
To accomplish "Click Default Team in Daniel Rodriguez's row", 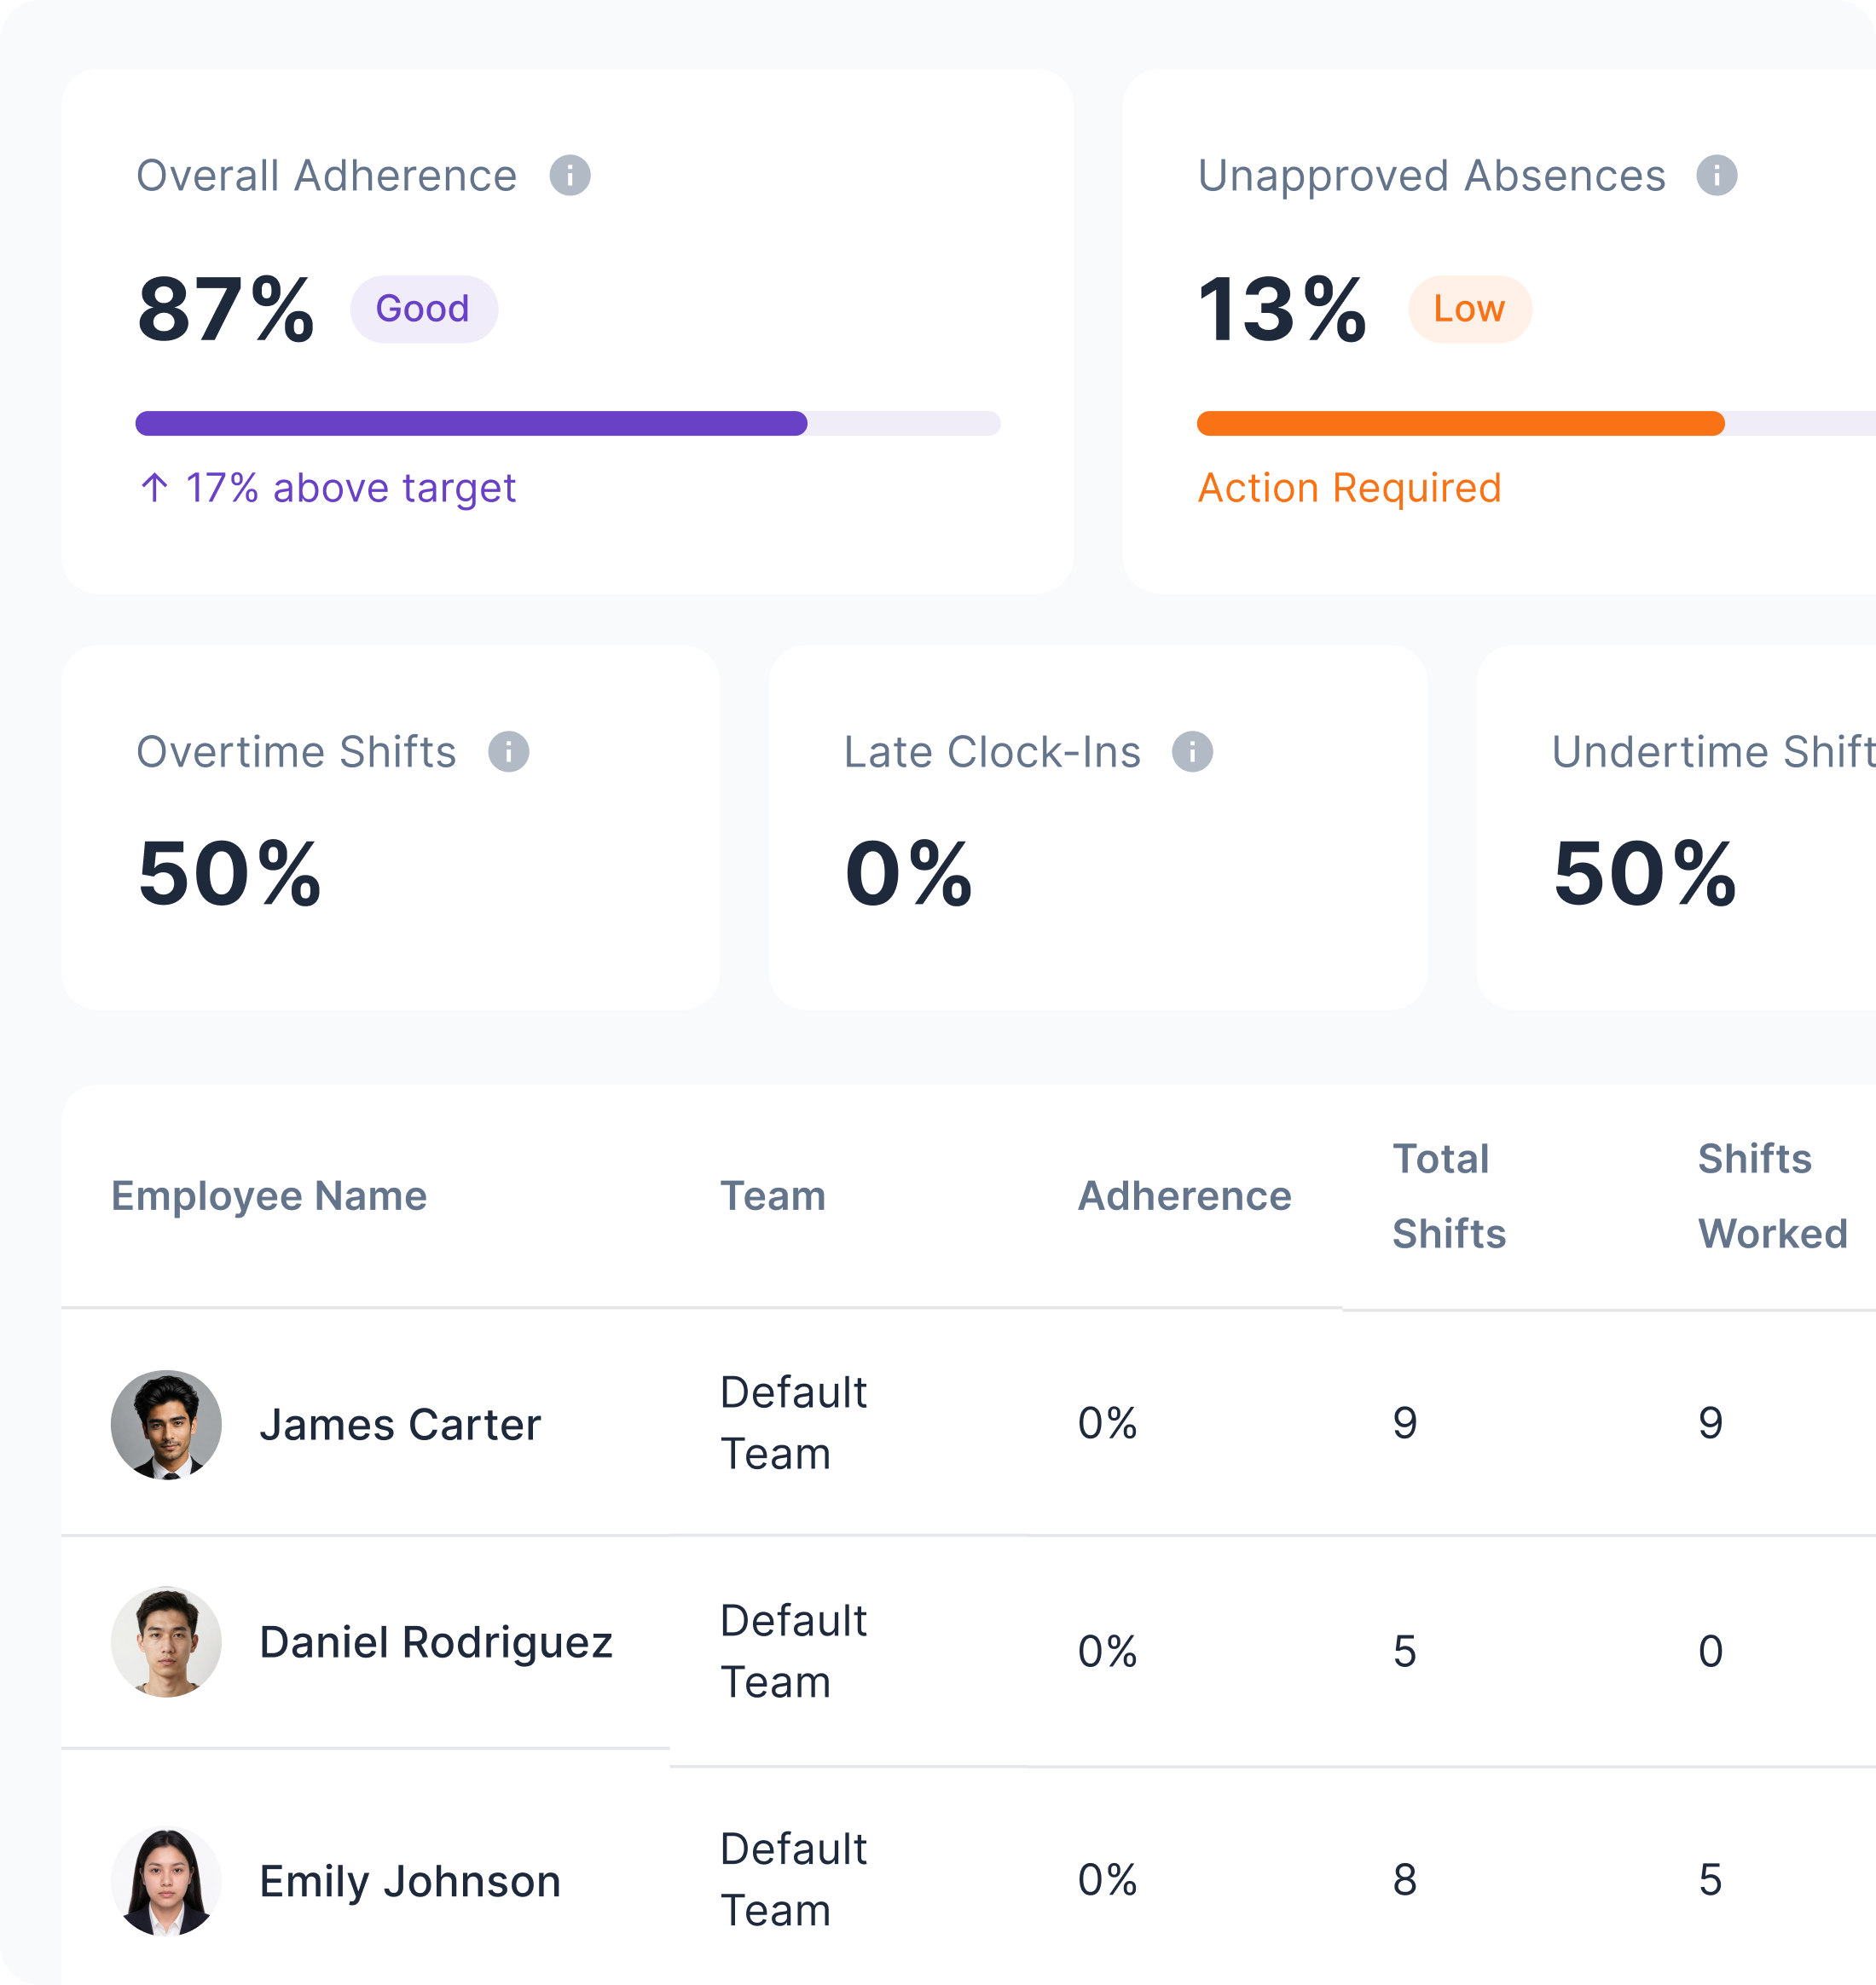I will (794, 1651).
